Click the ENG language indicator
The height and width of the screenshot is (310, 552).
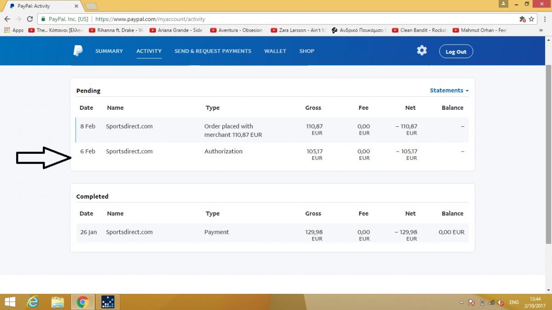[514, 302]
